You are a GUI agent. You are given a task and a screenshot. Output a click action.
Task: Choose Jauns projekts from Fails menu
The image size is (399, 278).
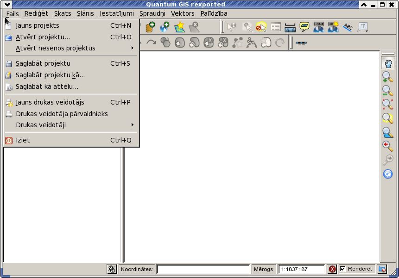click(71, 25)
